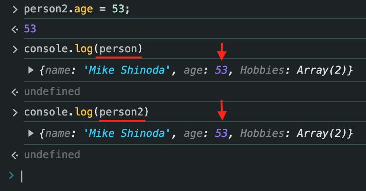
Task: Click Array(2) in the second logged object
Action: click(323, 134)
